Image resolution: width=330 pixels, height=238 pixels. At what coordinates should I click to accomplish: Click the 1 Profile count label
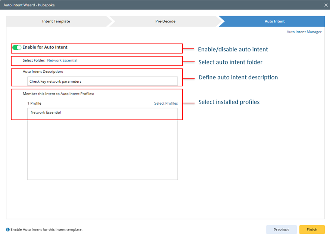click(34, 104)
